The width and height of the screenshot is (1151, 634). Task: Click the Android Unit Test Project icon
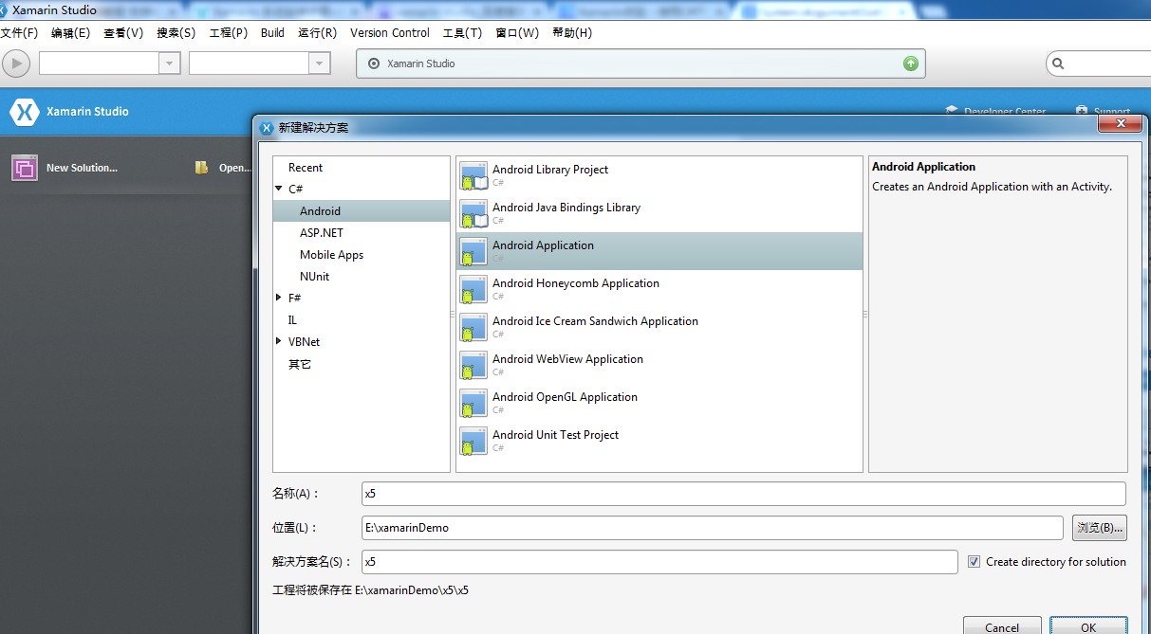click(x=473, y=441)
